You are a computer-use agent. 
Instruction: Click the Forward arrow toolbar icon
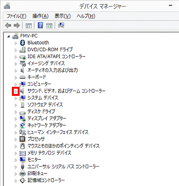pyautogui.click(x=17, y=25)
